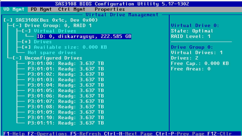Click the 'Virtual Drive 0:' heading
Viewport: 242px width, 136px height.
pos(195,26)
